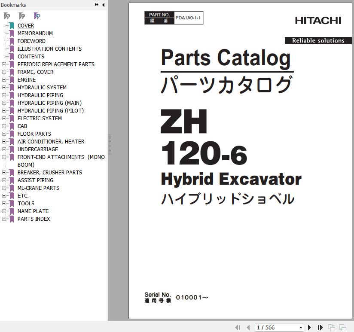354x332 pixels.
Task: Select the ASSIST PIPING bookmark
Action: (36, 180)
